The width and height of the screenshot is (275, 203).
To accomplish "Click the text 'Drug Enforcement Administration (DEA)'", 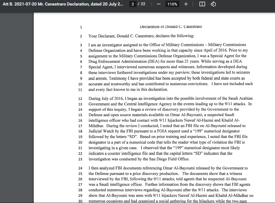I will point(124,61).
